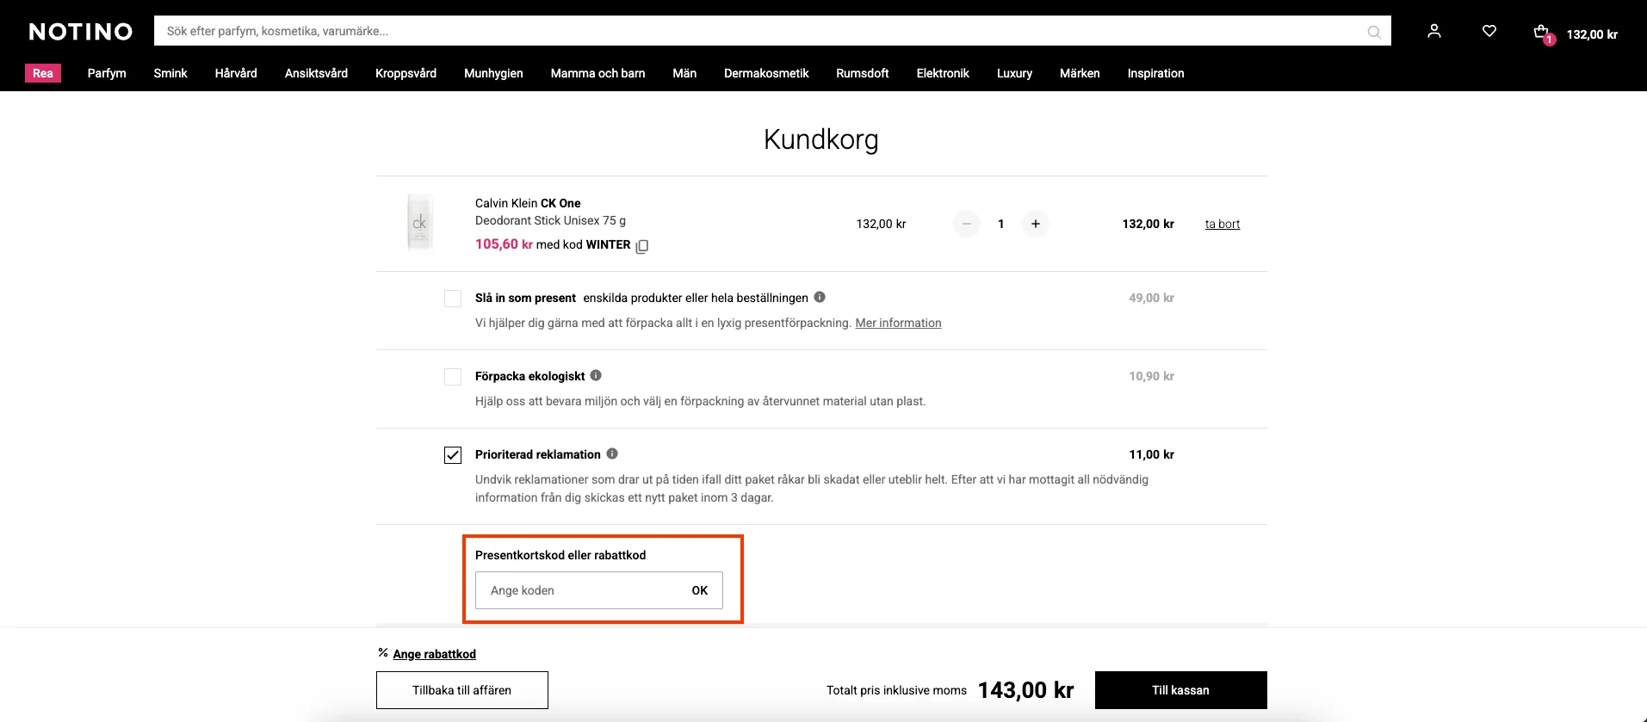Click the NOTINO logo

click(81, 32)
